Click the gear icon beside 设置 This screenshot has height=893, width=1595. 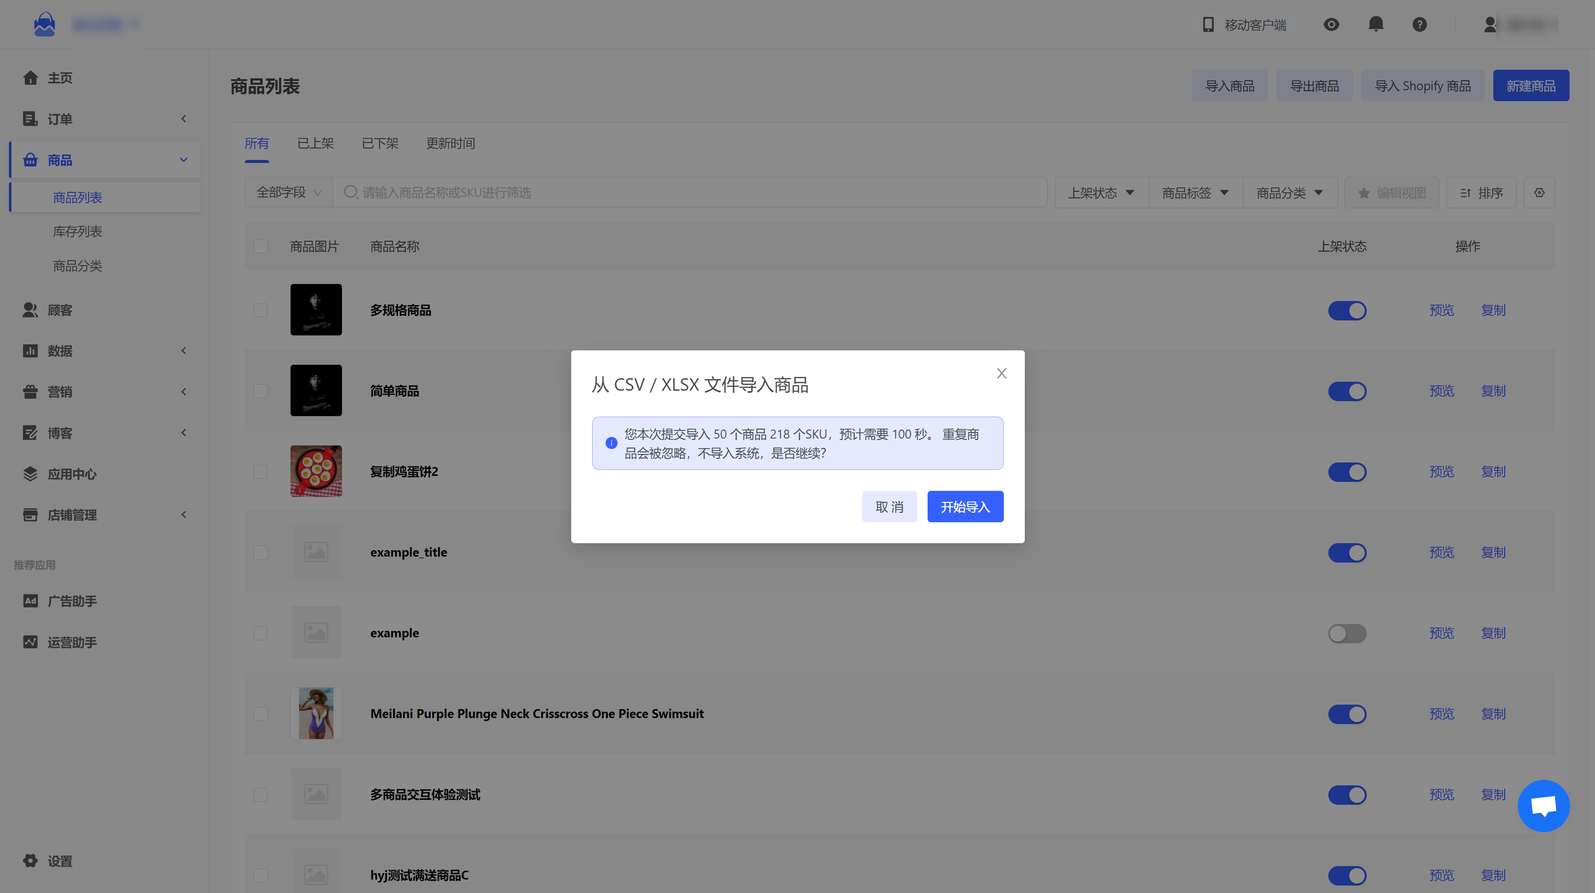[30, 861]
